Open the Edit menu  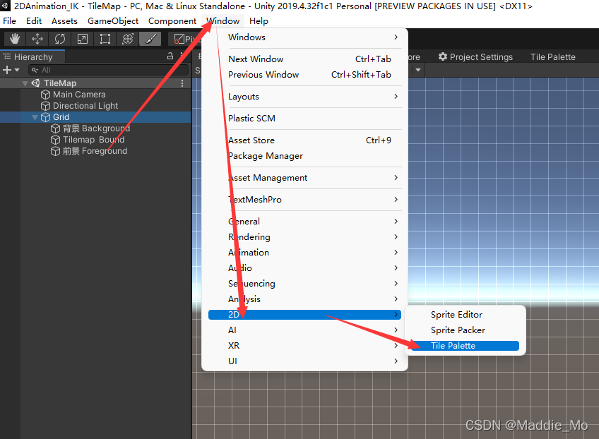34,21
